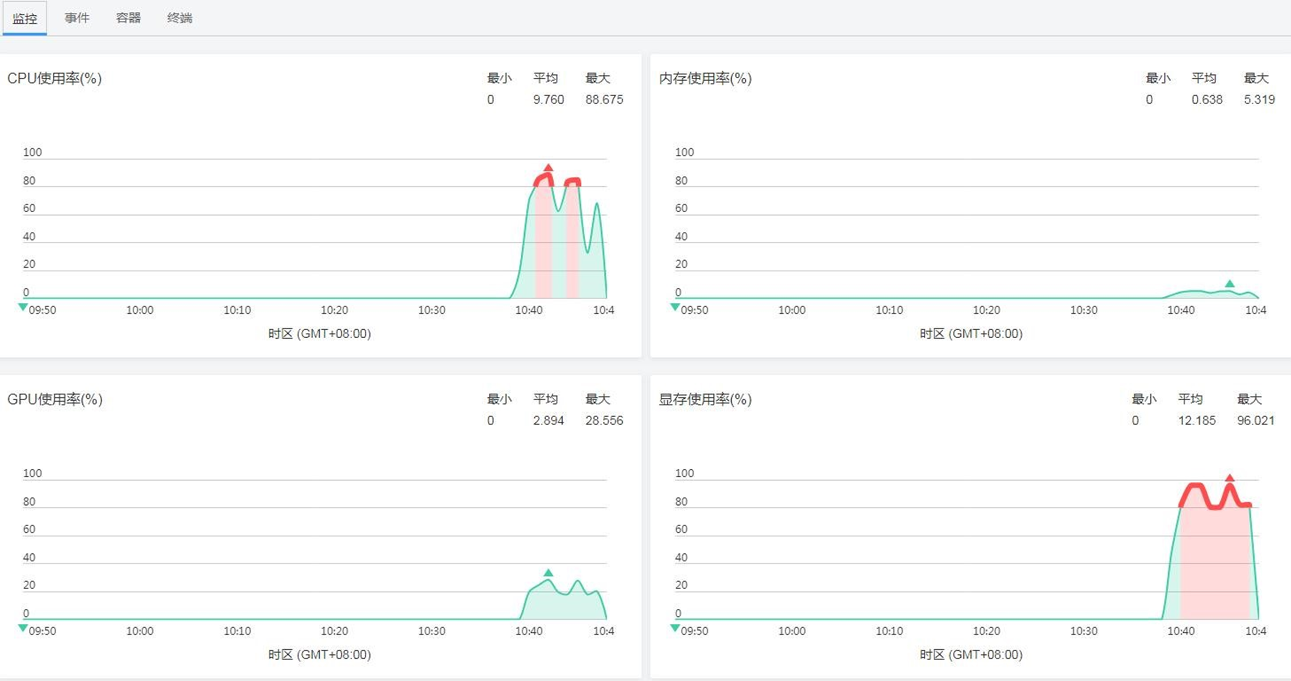1291x681 pixels.
Task: Click green down-triangle at CPU chart start
Action: pyautogui.click(x=23, y=307)
